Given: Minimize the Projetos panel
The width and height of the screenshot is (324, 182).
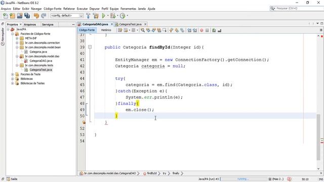Looking at the screenshot, I should coord(73,24).
